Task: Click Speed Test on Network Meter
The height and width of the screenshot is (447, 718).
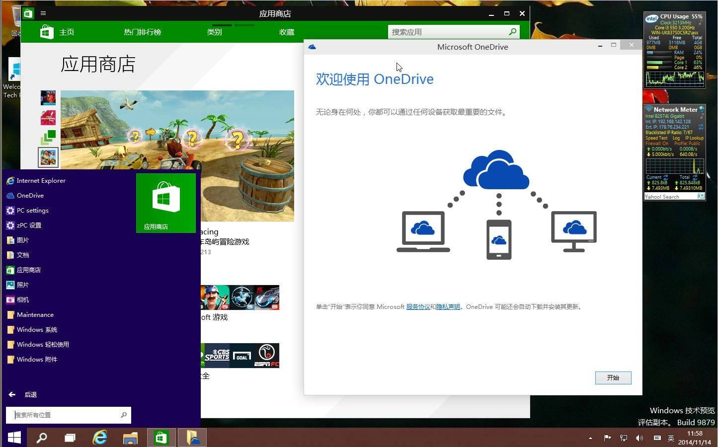Action: [656, 138]
